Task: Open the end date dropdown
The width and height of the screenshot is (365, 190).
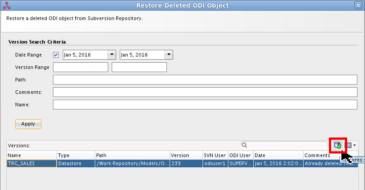Action: 169,55
